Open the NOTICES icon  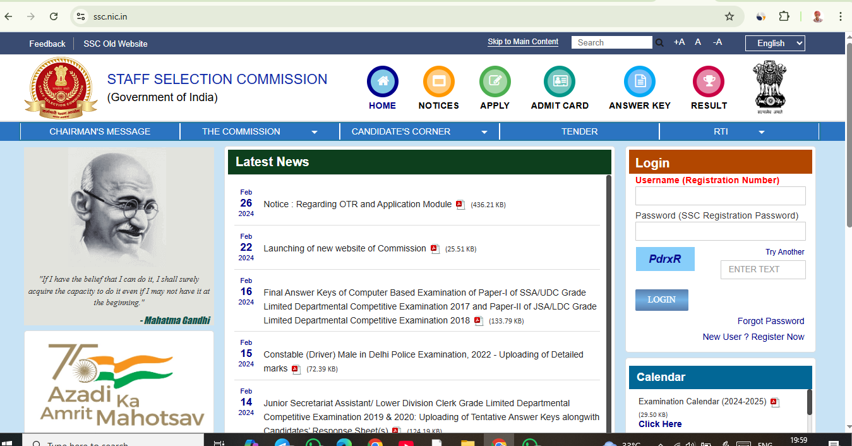tap(439, 81)
